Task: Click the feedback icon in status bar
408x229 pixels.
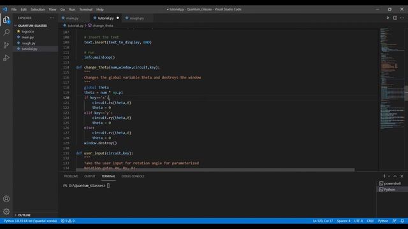Action: (395, 221)
